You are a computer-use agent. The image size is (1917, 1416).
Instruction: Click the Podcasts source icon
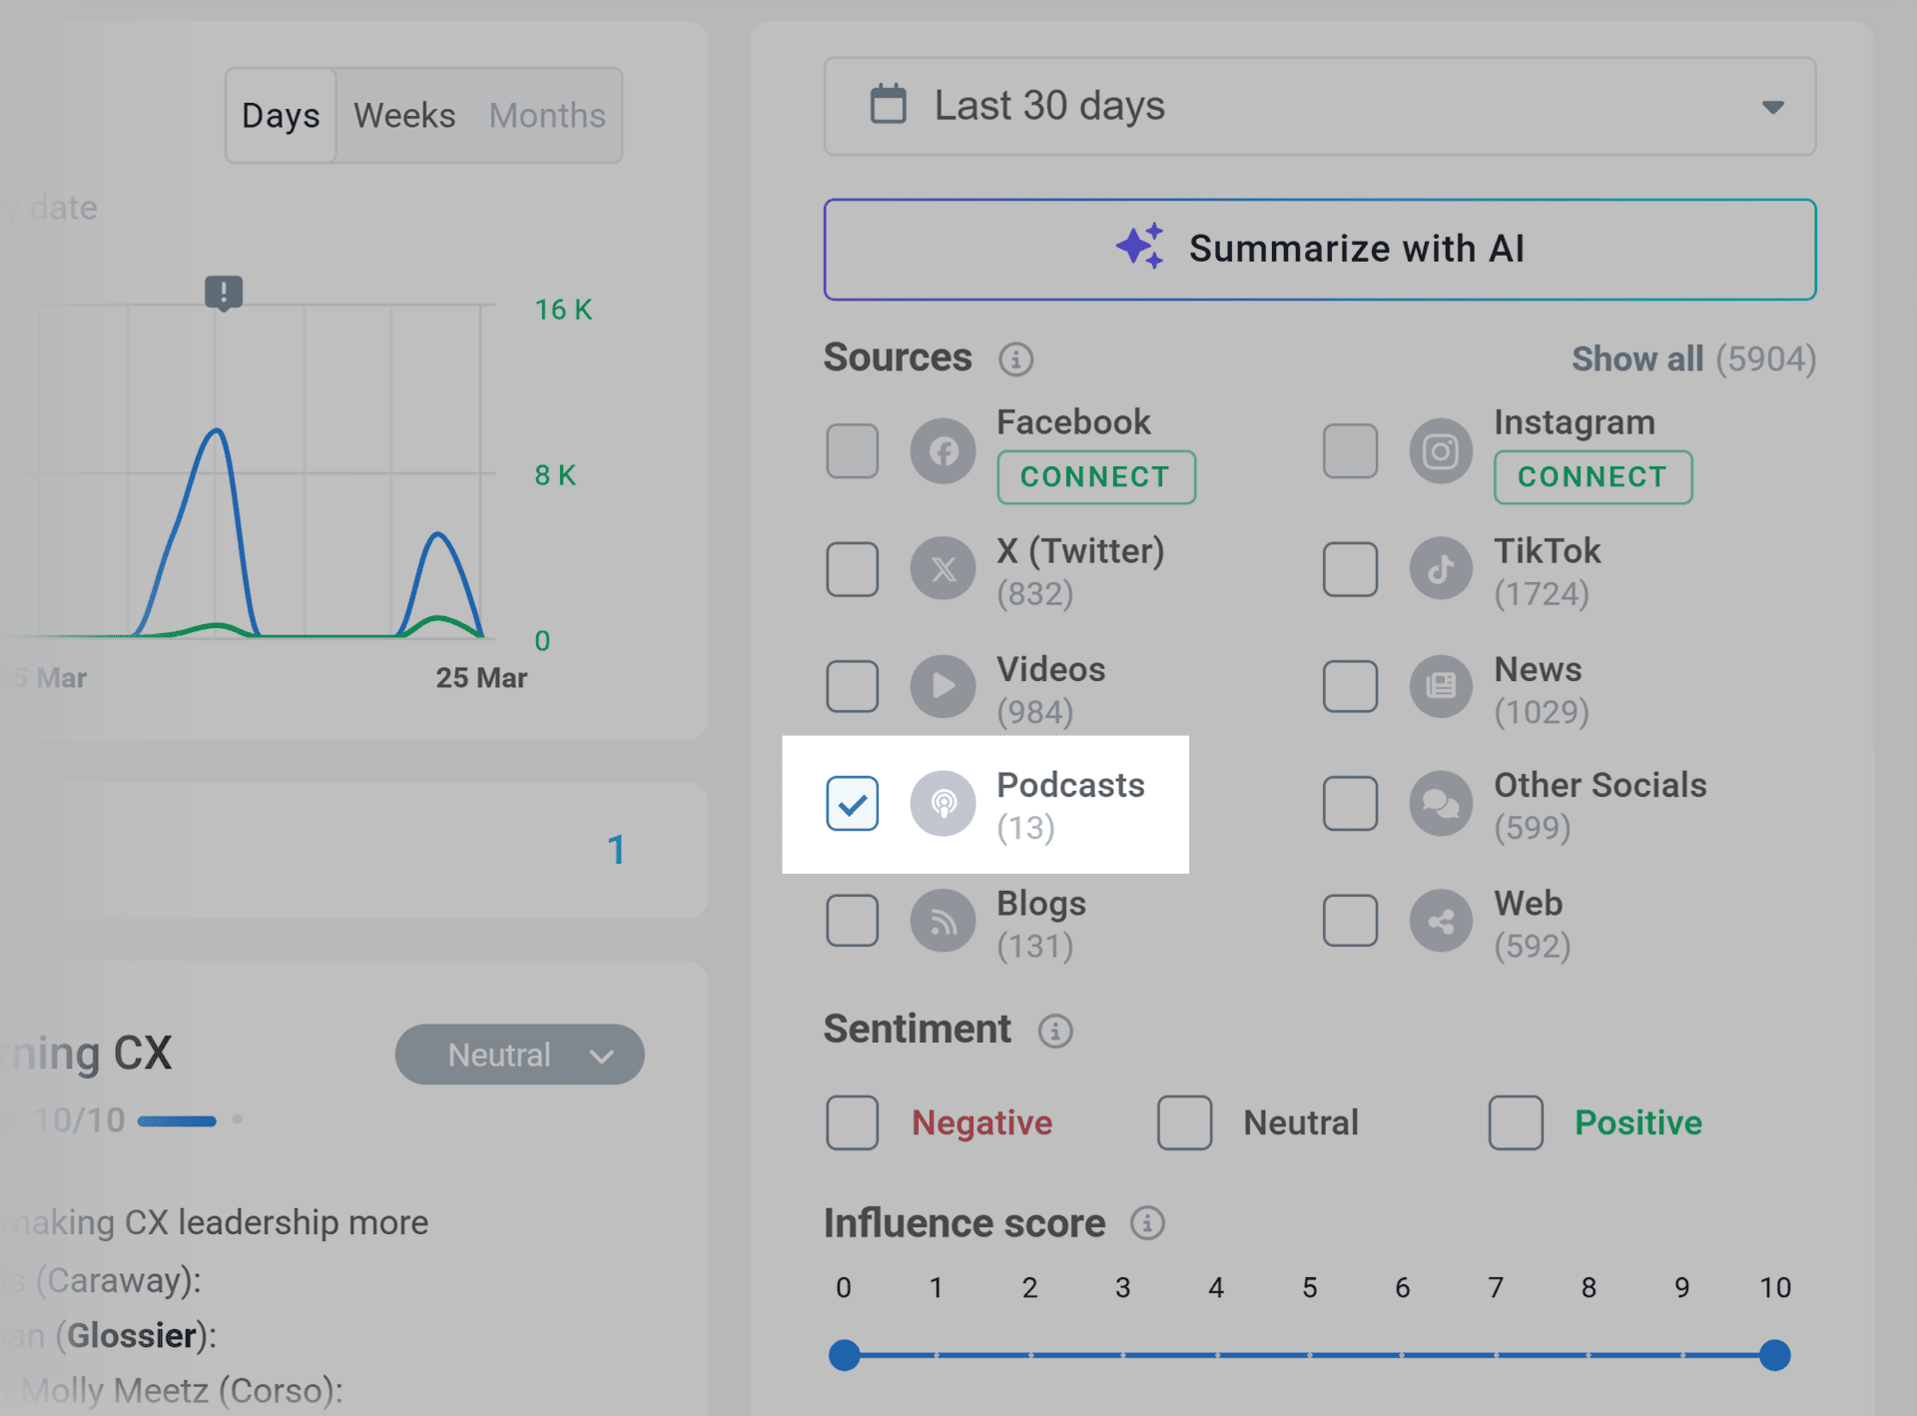pyautogui.click(x=943, y=803)
